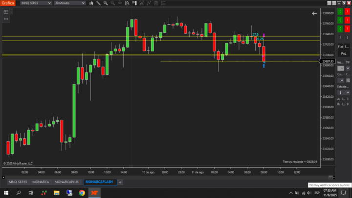The height and width of the screenshot is (198, 352).
Task: Expand the account (Cu...) dropdown
Action: point(341,80)
